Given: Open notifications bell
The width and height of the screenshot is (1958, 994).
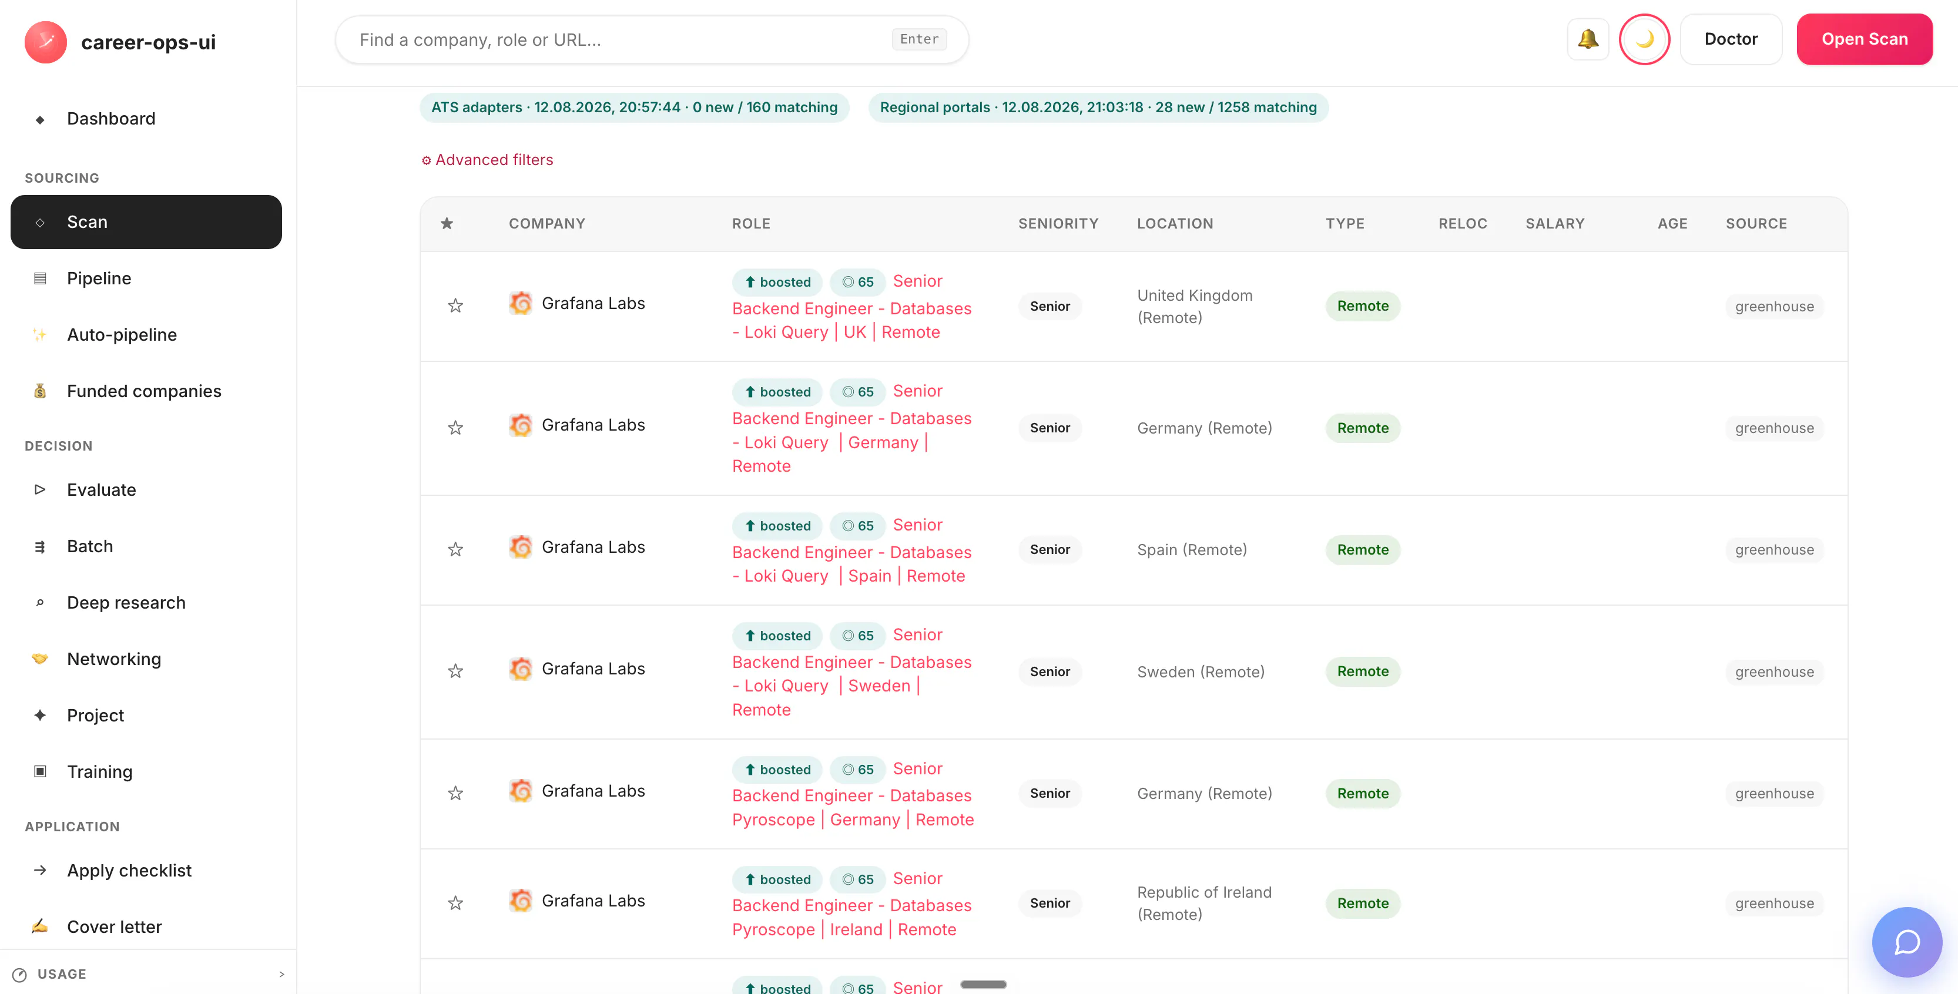Looking at the screenshot, I should point(1588,39).
